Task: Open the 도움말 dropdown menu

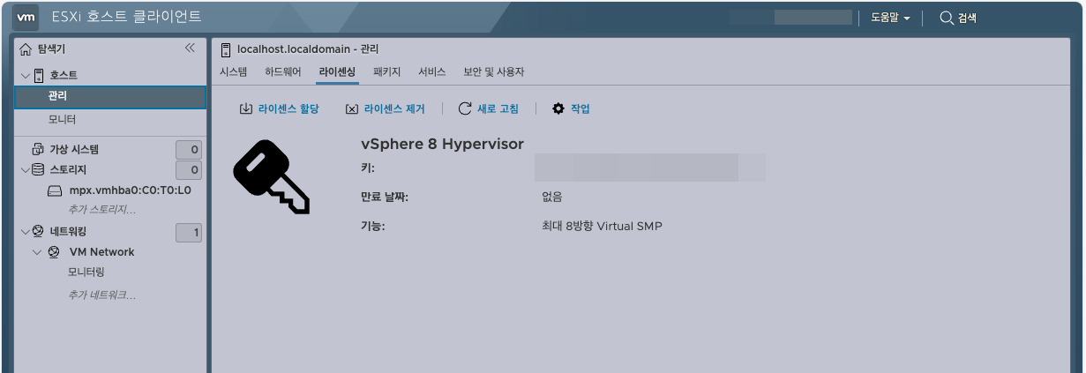Action: 890,18
